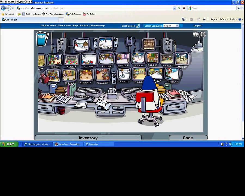The height and width of the screenshot is (196, 245).
Task: Open YouTube favorites link
Action: pyautogui.click(x=89, y=14)
